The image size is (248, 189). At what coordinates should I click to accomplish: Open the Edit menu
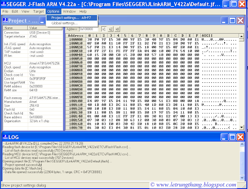click(x=15, y=11)
